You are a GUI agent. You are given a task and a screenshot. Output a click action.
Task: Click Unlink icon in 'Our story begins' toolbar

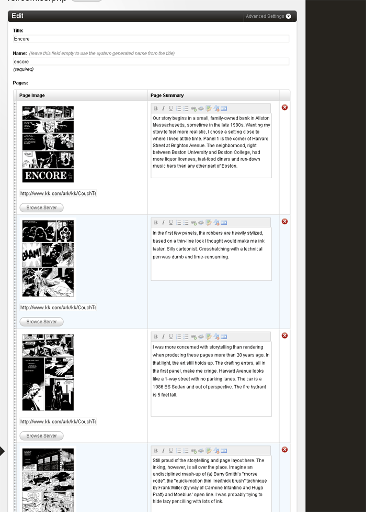(x=201, y=108)
